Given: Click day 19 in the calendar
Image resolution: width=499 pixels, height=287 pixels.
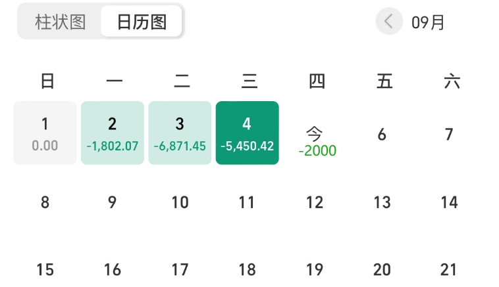Looking at the screenshot, I should (315, 269).
